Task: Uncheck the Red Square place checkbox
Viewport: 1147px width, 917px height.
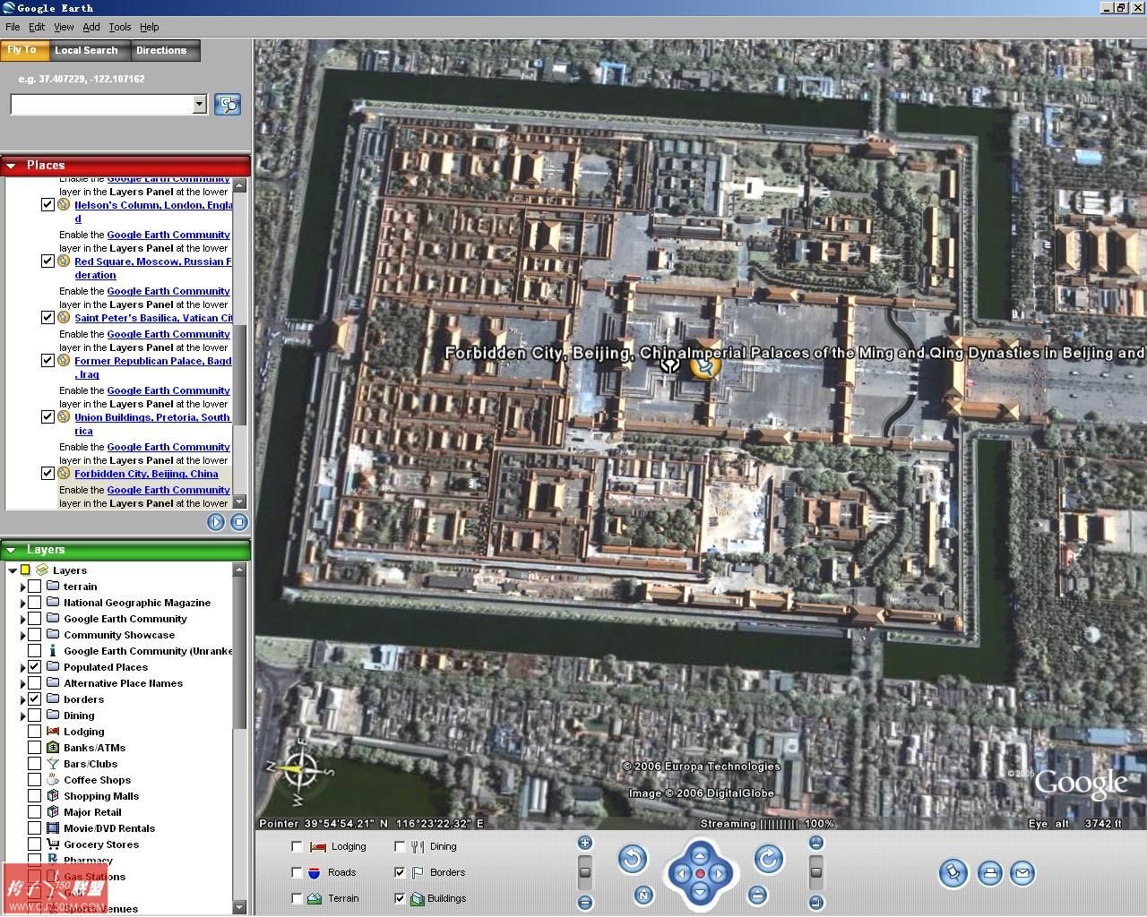Action: point(47,261)
